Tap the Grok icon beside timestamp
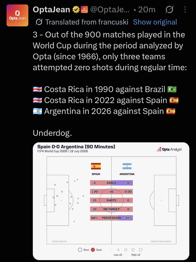196x262 pixels. click(169, 10)
